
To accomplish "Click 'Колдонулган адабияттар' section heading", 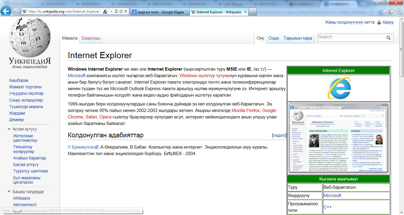I will pos(106,135).
